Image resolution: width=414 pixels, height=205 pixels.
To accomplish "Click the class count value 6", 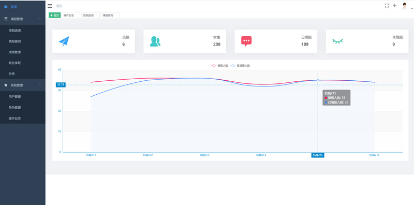I will (x=123, y=44).
